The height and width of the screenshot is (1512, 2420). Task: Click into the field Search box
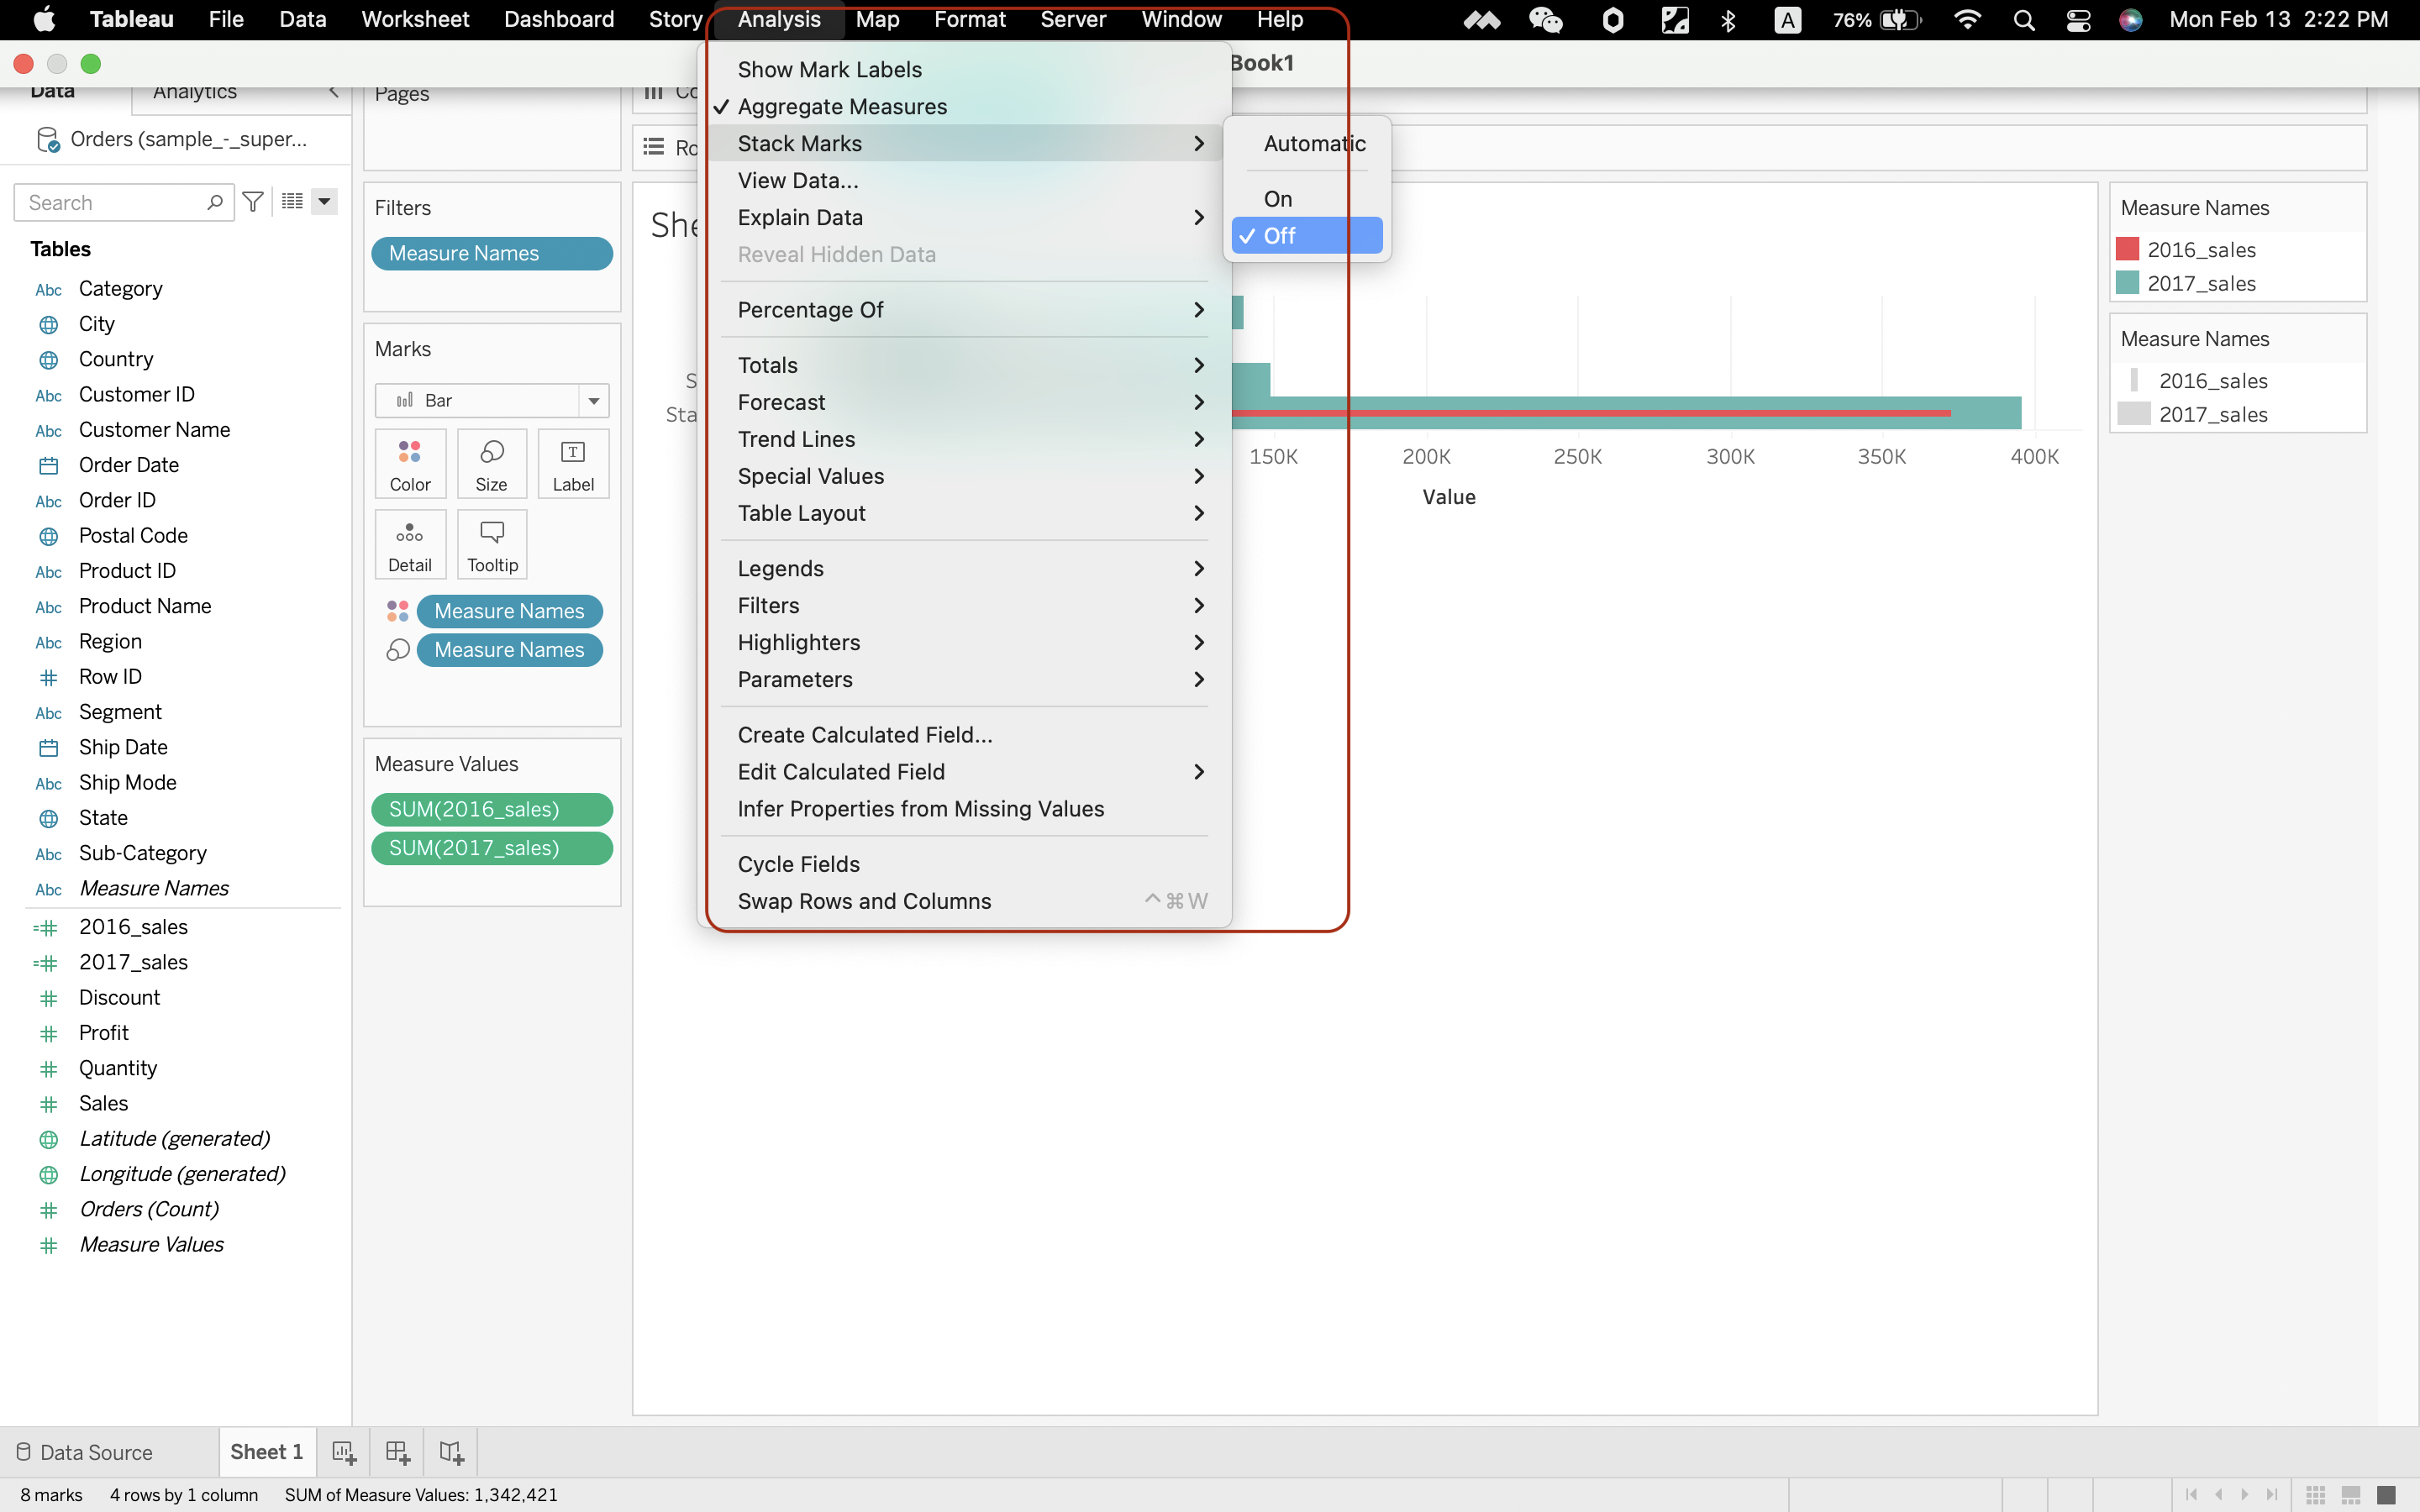[x=112, y=203]
